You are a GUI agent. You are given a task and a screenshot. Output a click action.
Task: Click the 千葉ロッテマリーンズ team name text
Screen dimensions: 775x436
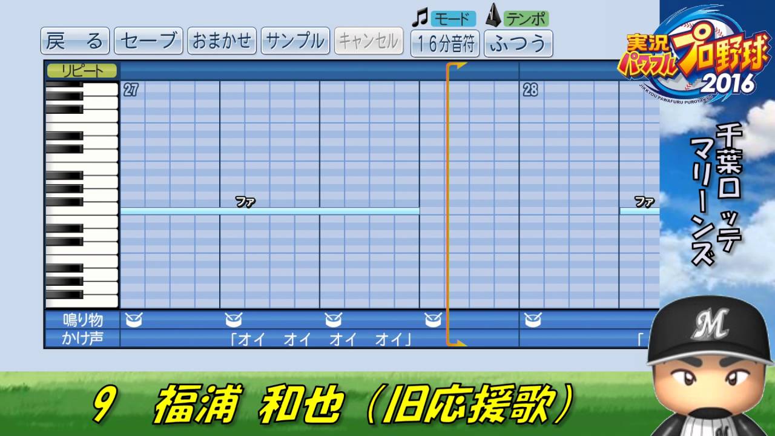[718, 193]
